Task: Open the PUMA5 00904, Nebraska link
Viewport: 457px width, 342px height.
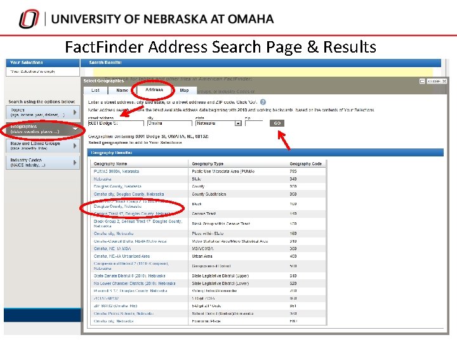Action: [x=116, y=171]
